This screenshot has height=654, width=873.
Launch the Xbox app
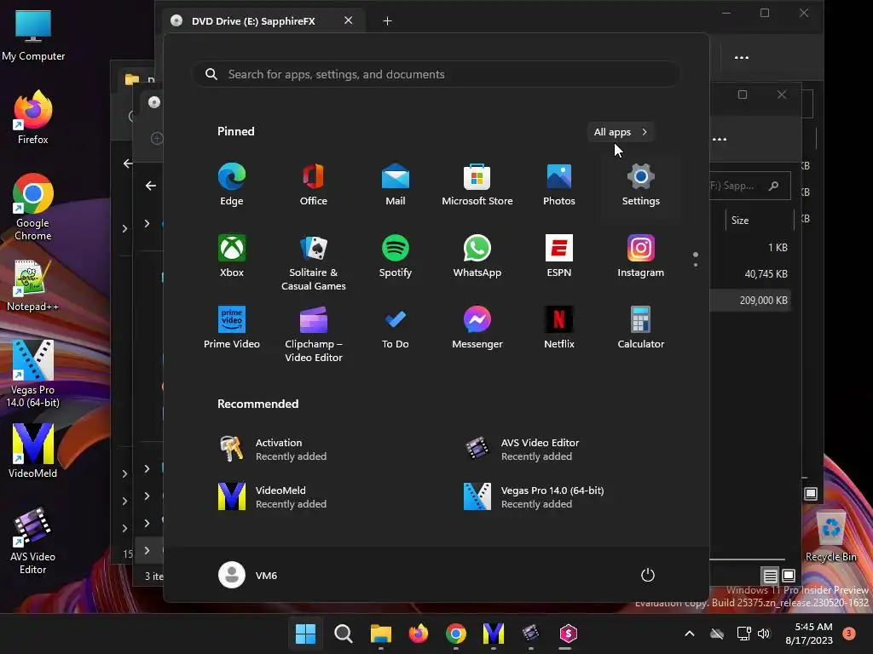coord(232,256)
